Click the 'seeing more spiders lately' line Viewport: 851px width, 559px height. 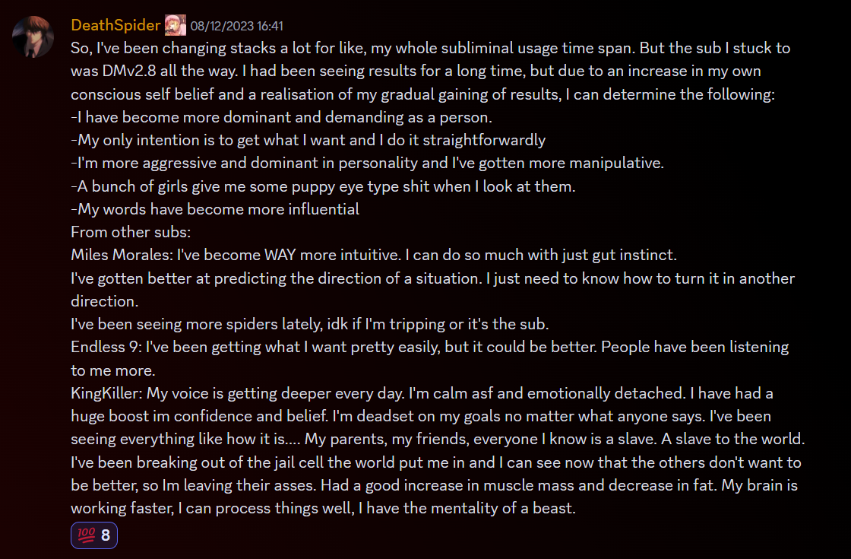309,324
